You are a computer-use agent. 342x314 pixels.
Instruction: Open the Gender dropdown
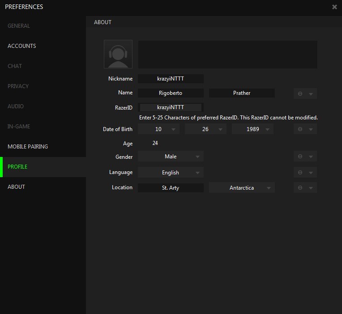click(171, 157)
